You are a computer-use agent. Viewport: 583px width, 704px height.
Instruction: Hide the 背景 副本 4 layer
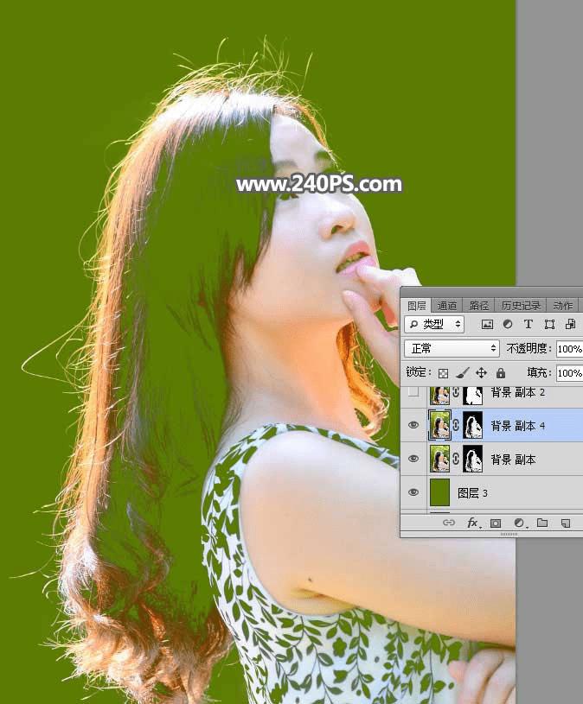click(x=413, y=425)
